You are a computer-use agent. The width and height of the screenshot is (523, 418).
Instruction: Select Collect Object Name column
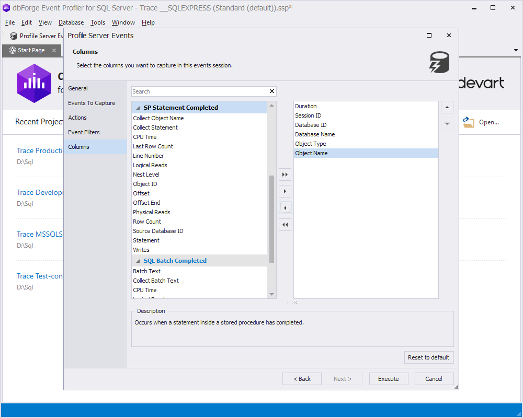(x=199, y=118)
